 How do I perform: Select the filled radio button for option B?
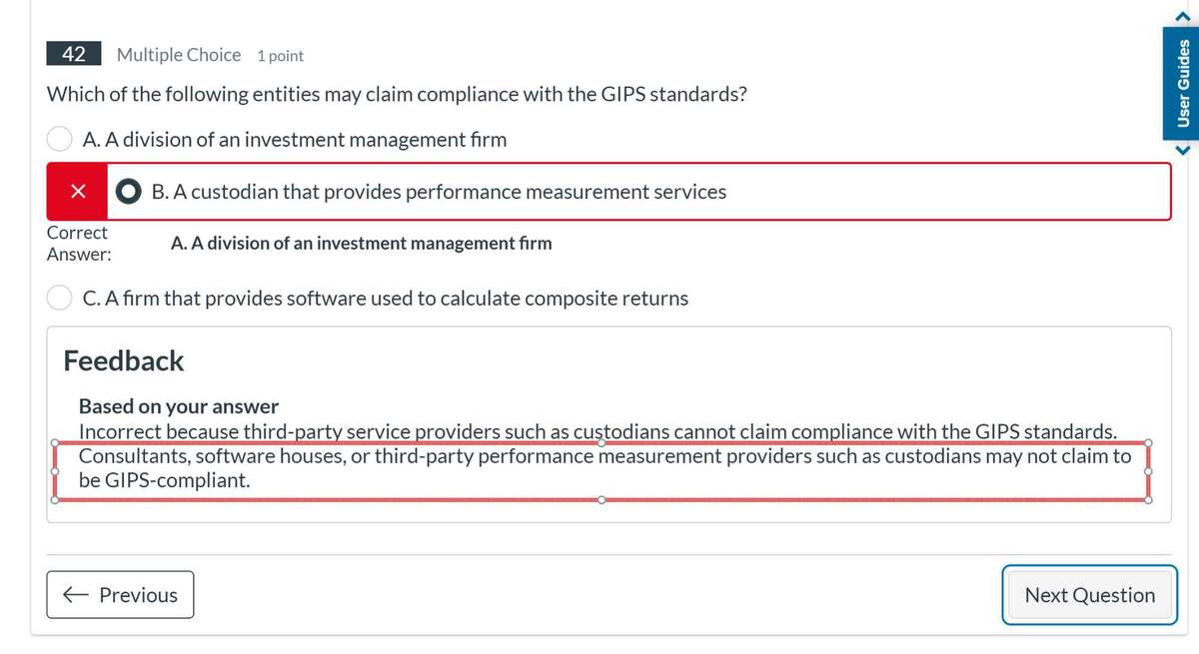pos(128,192)
